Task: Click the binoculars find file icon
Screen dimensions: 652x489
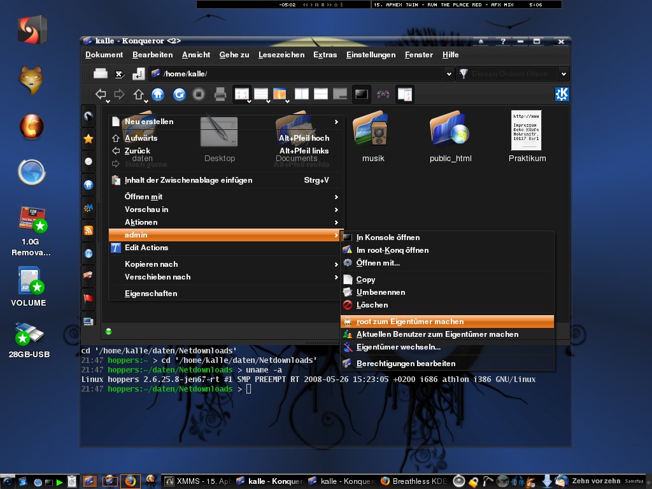Action: click(x=383, y=94)
